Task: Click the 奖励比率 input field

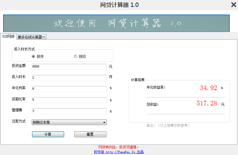Action: pyautogui.click(x=69, y=100)
